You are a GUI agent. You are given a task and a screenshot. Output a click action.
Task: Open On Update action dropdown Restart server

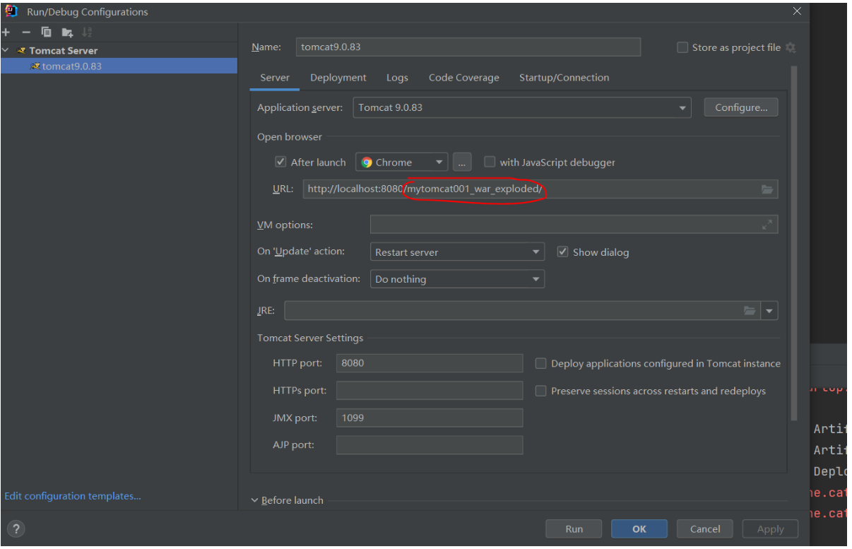[457, 252]
